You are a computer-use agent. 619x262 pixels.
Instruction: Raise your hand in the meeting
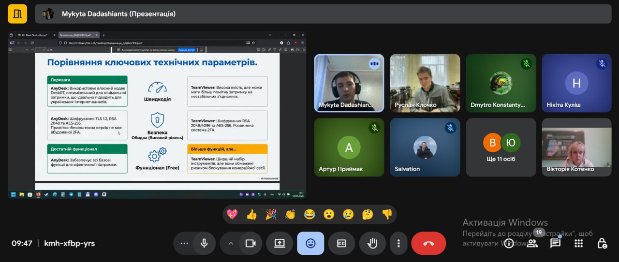click(x=372, y=243)
